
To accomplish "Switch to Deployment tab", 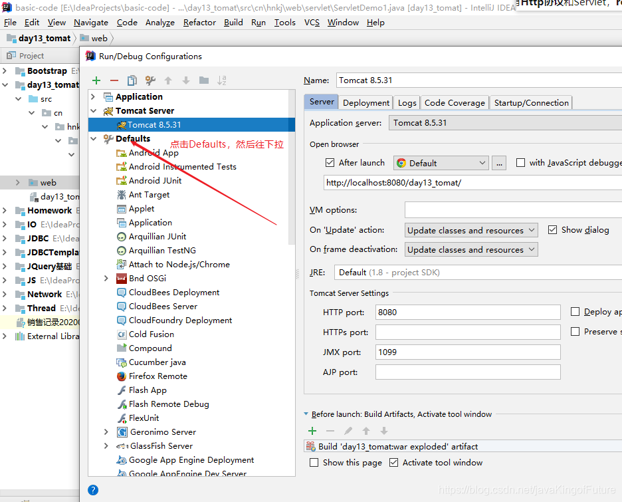I will (366, 103).
